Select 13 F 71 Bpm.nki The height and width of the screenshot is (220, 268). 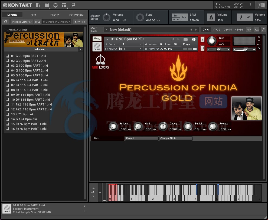22,114
